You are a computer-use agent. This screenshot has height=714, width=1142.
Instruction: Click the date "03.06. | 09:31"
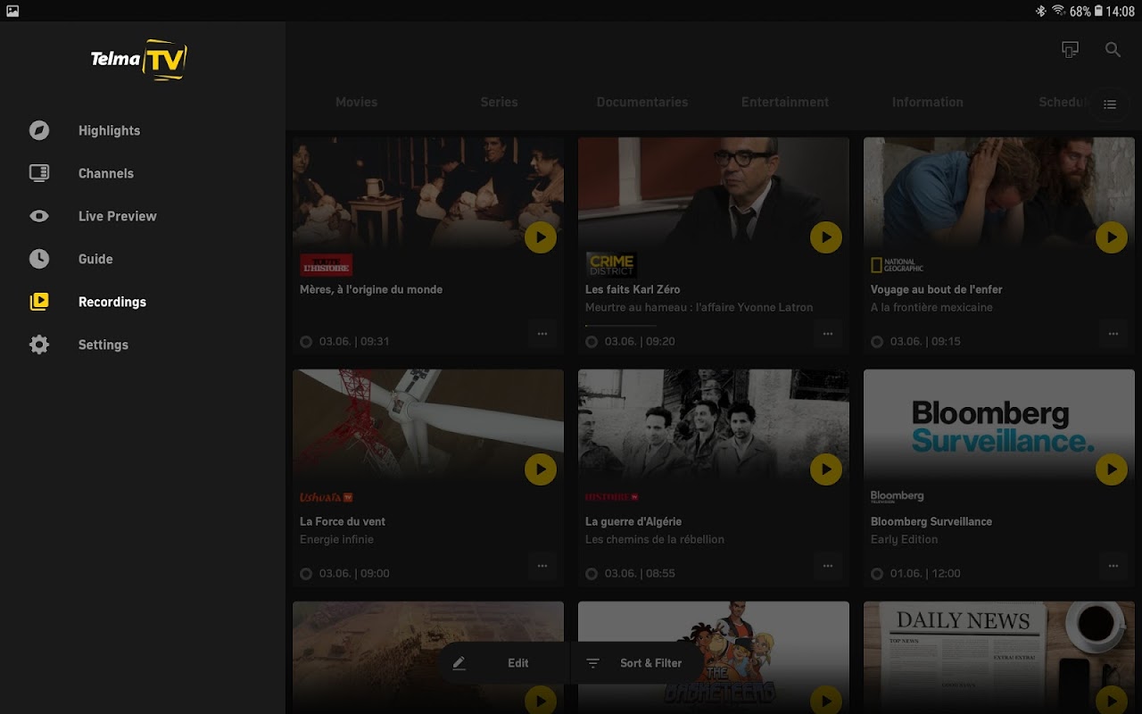[x=354, y=342]
